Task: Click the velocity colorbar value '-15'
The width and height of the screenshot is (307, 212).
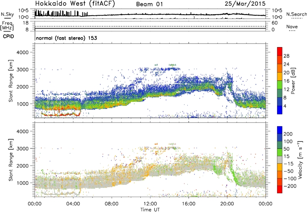Action: coord(288,164)
